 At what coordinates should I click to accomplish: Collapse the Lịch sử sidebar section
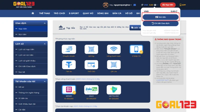45,44
